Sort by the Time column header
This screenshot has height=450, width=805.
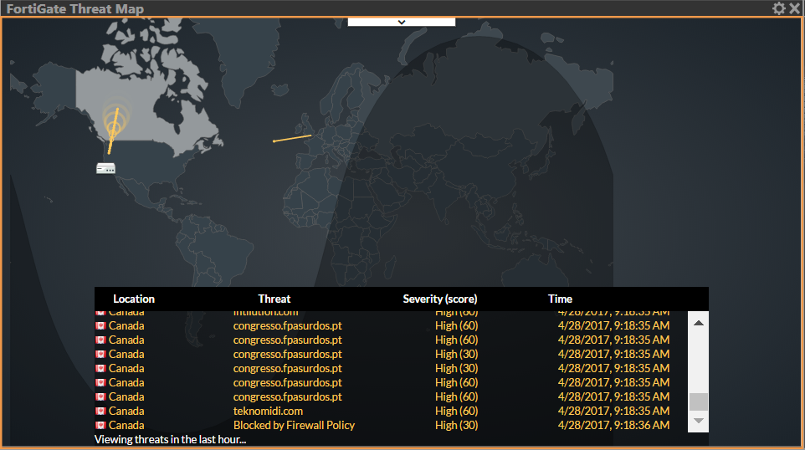pos(560,299)
